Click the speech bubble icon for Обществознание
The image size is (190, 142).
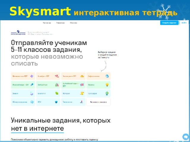click(32, 102)
